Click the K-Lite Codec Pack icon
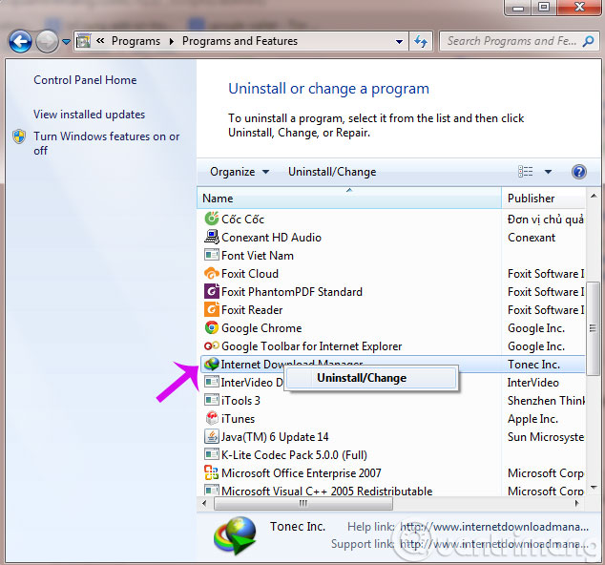The height and width of the screenshot is (565, 605). pos(212,454)
